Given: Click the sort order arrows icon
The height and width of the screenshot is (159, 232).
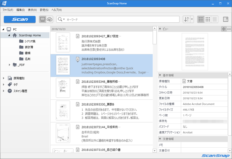Looking at the screenshot, I should [186, 19].
